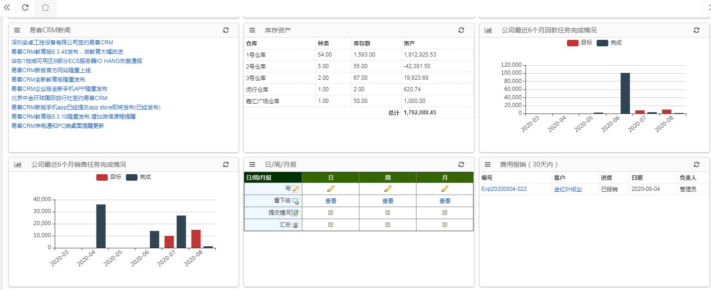View subordinates' monthly reports 查看 link
The height and width of the screenshot is (290, 711).
click(445, 201)
